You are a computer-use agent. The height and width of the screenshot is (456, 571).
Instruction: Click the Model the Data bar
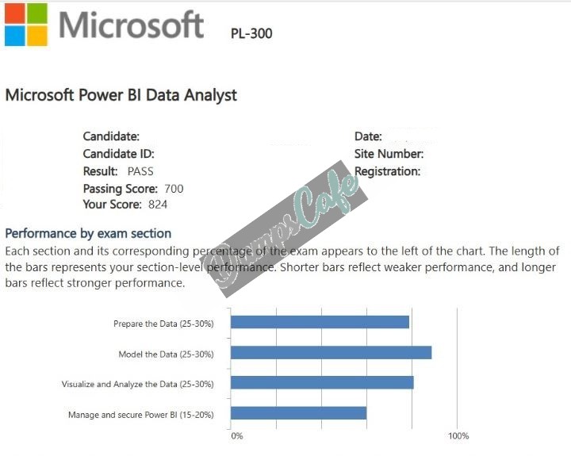pyautogui.click(x=331, y=353)
